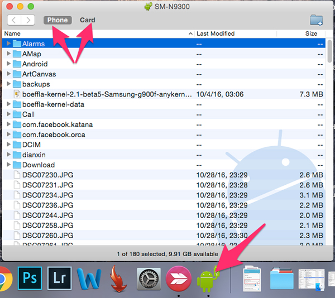
Task: Click the DSC07231.JPG file icon
Action: [x=17, y=185]
